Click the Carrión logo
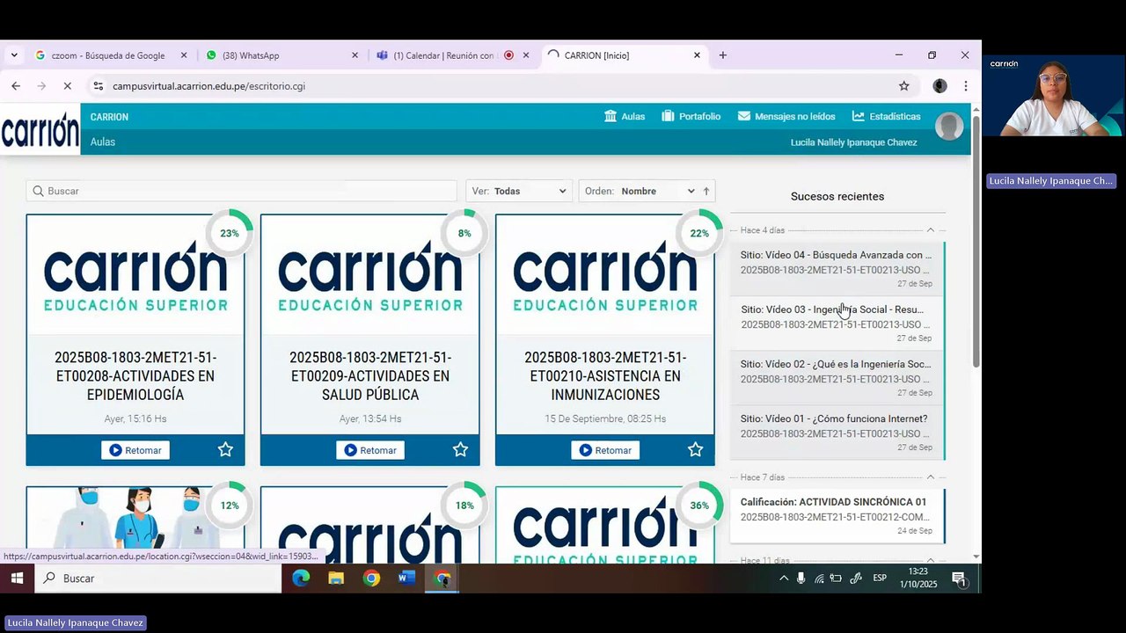 pyautogui.click(x=40, y=129)
